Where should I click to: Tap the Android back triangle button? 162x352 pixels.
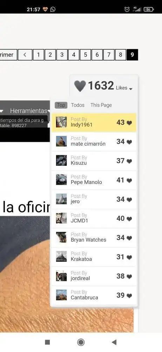click(114, 342)
